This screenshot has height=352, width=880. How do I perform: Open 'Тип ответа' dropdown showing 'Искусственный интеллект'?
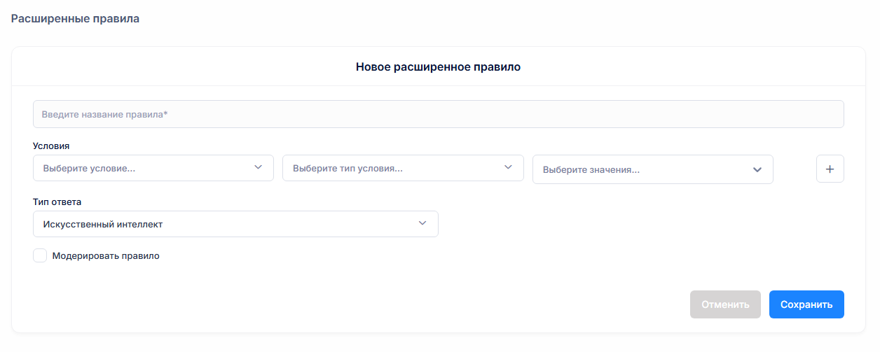[x=224, y=224]
